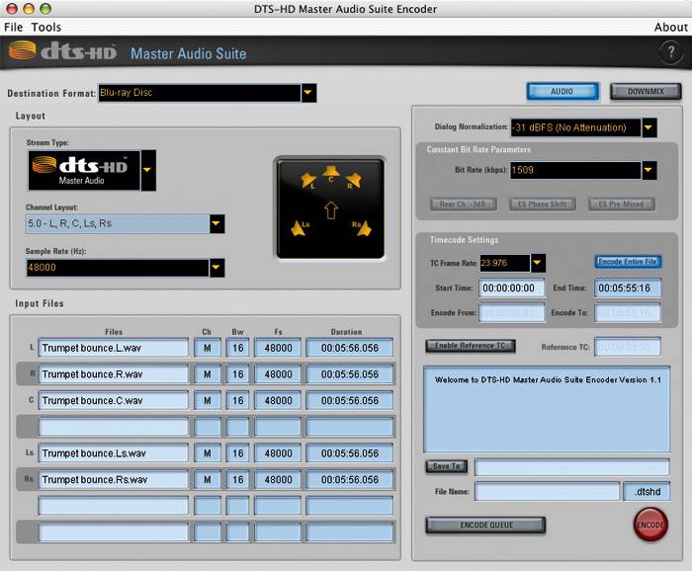Click the File Name input field
This screenshot has height=571, width=692.
(548, 492)
